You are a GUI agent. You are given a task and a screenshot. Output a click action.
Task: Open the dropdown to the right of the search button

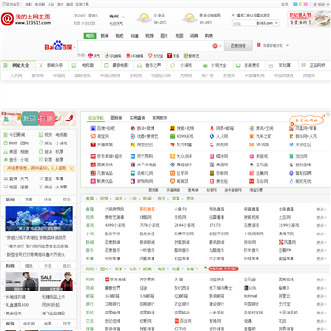click(287, 46)
